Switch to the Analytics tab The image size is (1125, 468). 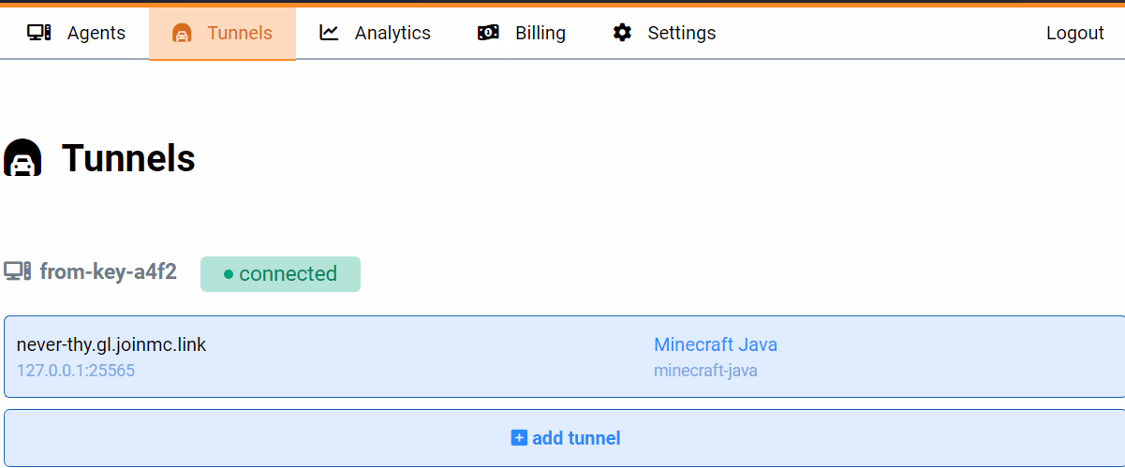(x=392, y=33)
